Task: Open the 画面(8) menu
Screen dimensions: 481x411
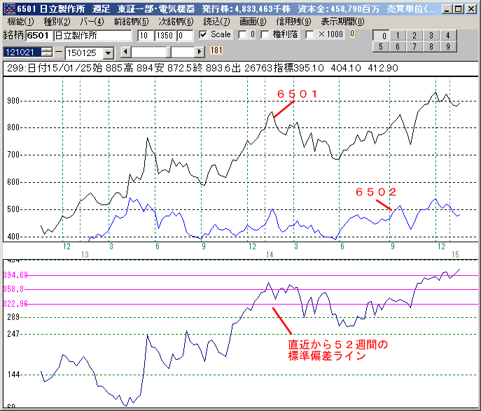Action: click(x=253, y=22)
